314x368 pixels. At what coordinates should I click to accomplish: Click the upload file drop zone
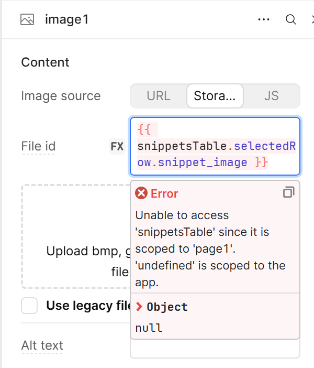click(76, 236)
